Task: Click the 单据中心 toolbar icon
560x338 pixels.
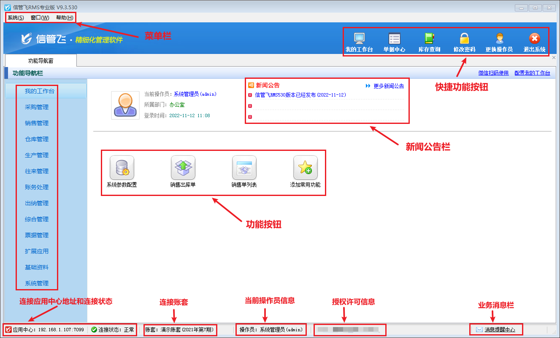Action: pos(394,39)
